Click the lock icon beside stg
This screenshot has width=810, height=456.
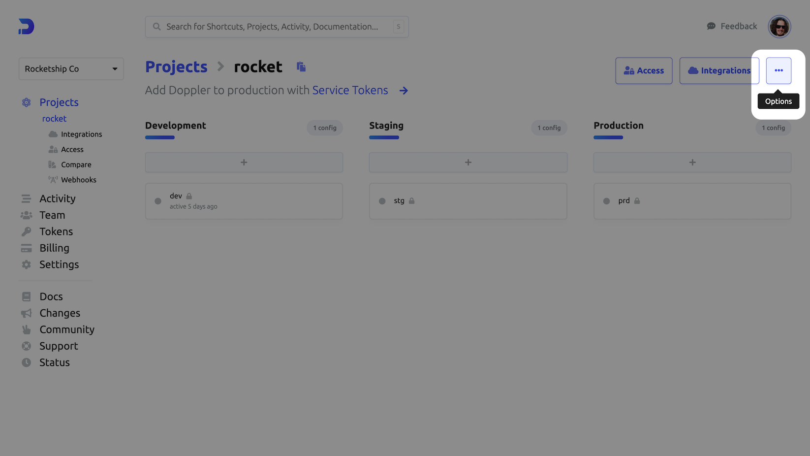[411, 201]
